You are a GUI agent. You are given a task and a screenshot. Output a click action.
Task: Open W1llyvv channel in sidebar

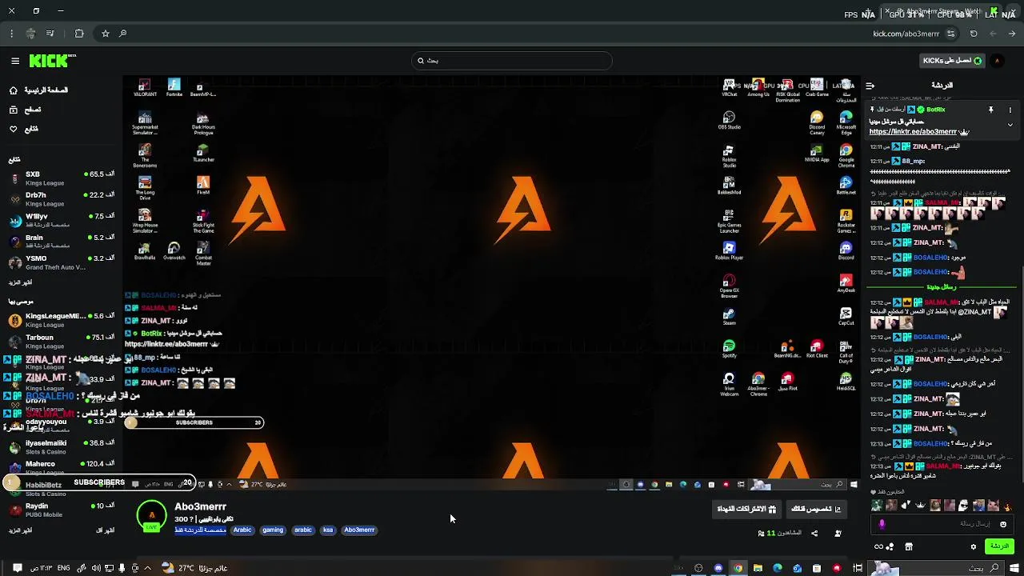coord(62,220)
